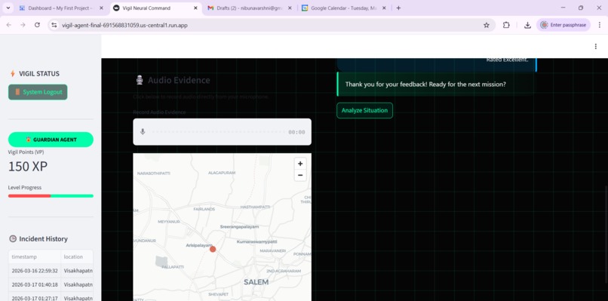Open the tab search dropdown arrow
Image resolution: width=608 pixels, height=301 pixels.
click(x=8, y=8)
